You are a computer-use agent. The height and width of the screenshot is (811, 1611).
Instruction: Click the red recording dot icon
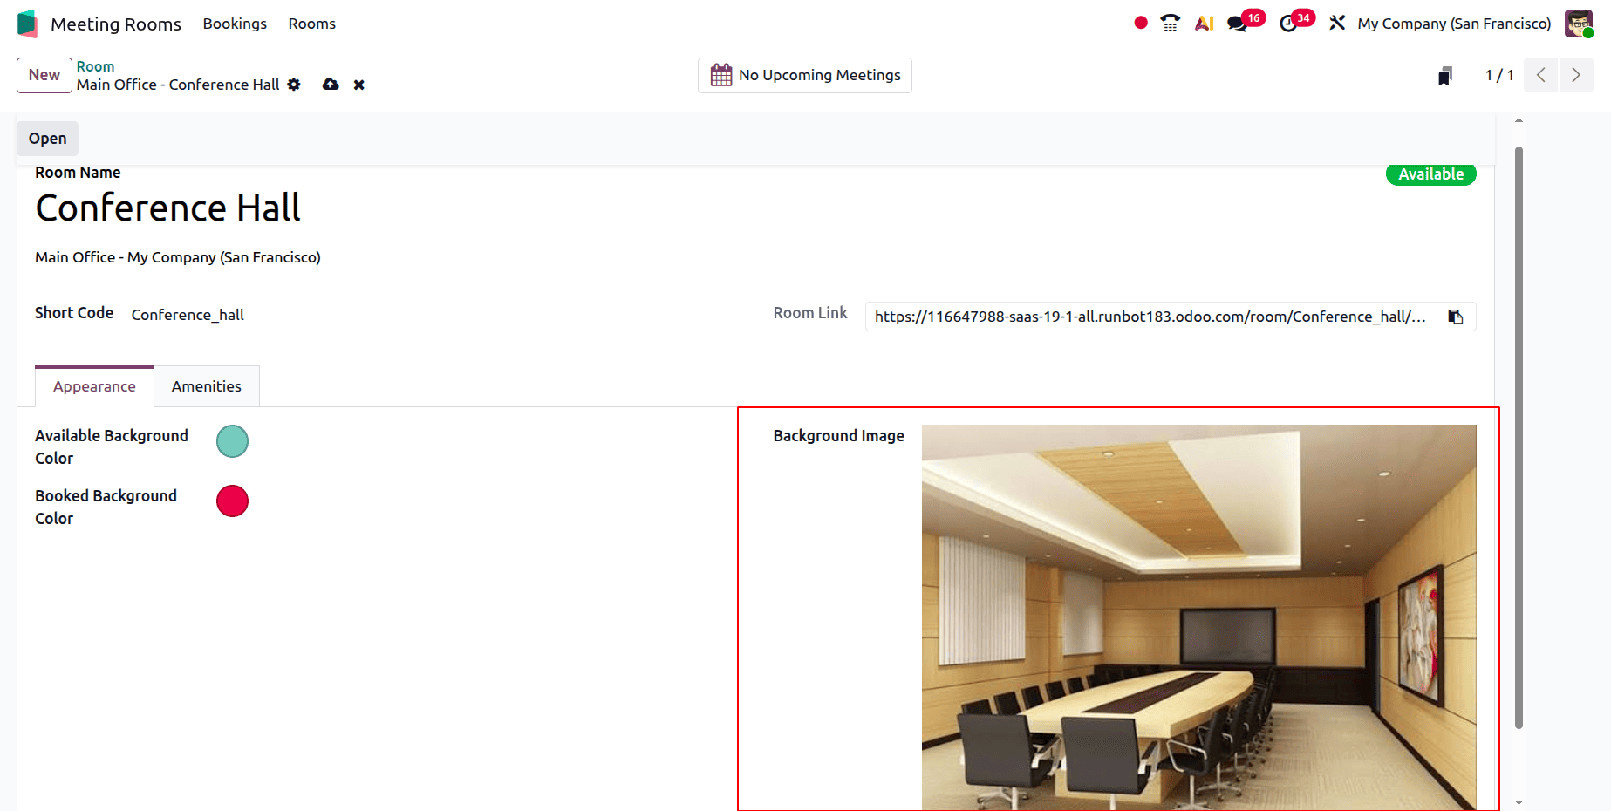click(1140, 24)
